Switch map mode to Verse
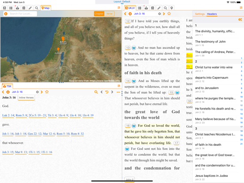Viewport: 244px width, 183px height. pyautogui.click(x=109, y=14)
